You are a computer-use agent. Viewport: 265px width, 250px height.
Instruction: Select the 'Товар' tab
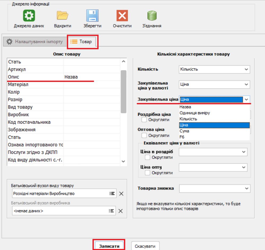(x=83, y=42)
